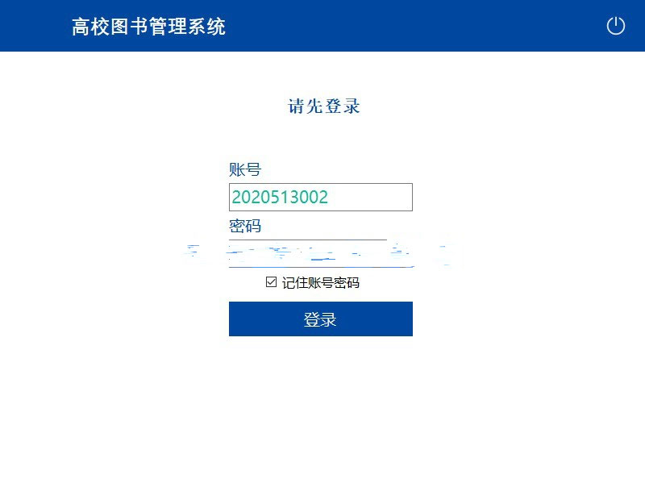
Task: Click the 密码 label text
Action: (x=245, y=226)
